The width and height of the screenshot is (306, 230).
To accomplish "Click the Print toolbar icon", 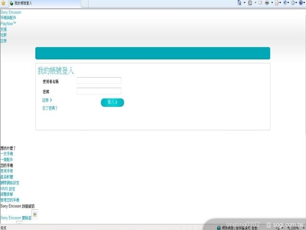I will (x=267, y=3).
